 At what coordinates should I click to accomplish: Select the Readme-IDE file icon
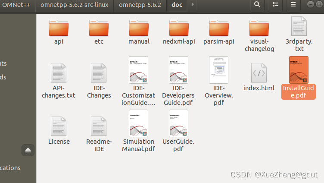(x=99, y=126)
